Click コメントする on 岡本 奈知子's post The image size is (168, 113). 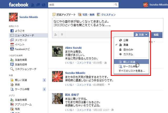pos(84,110)
